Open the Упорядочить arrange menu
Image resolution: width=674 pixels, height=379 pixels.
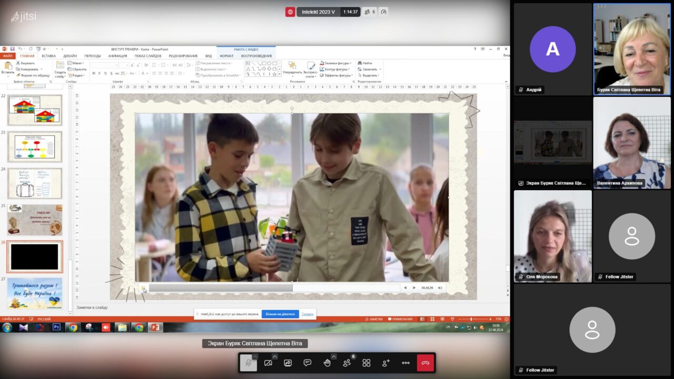[x=292, y=69]
